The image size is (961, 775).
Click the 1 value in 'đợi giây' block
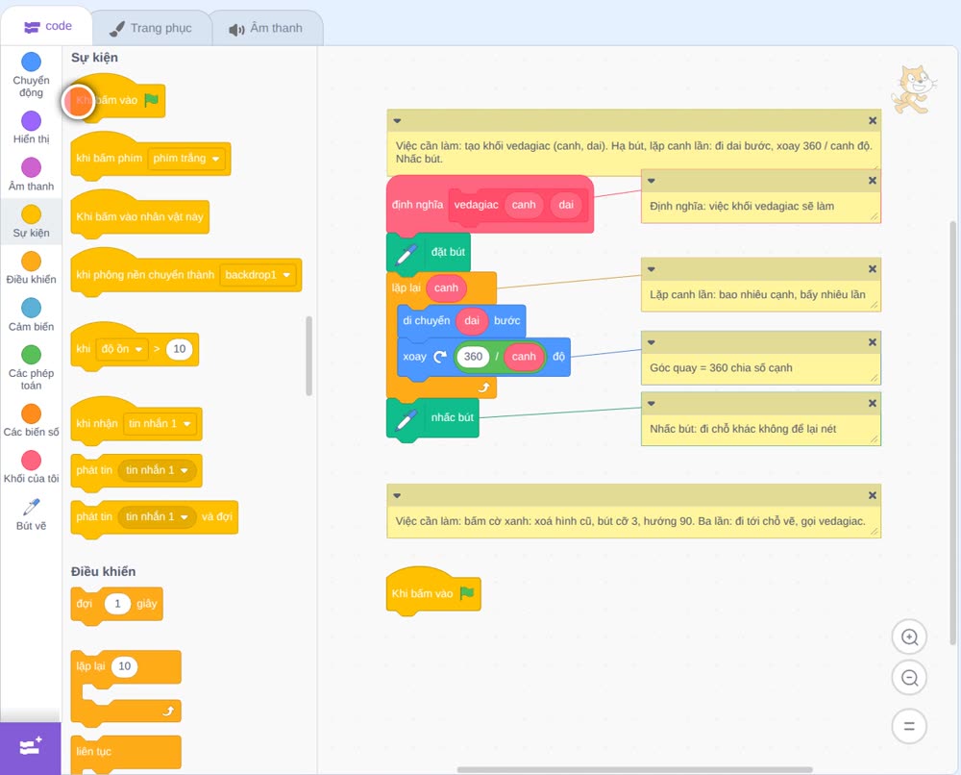pyautogui.click(x=117, y=604)
